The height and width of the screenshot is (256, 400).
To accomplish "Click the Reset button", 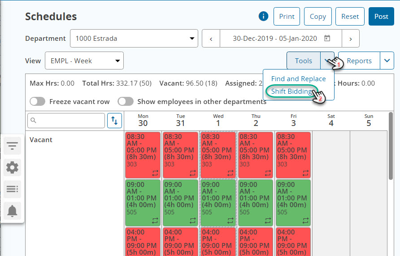I will (x=350, y=17).
